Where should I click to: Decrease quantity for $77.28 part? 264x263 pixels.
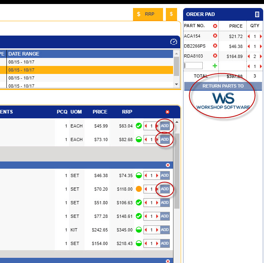click(146, 216)
